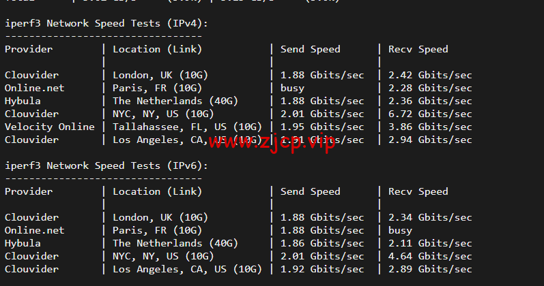The image size is (544, 286).
Task: Click the busy recv value in IPv6 Paris row
Action: 400,231
